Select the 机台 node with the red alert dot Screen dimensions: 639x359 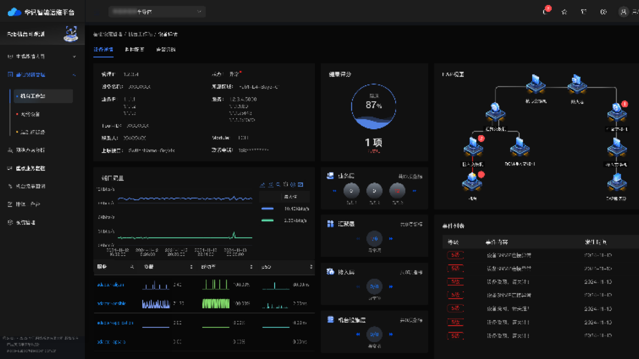coord(472,183)
